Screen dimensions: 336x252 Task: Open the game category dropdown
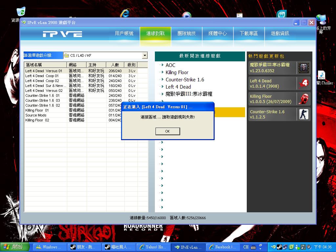[x=145, y=56]
